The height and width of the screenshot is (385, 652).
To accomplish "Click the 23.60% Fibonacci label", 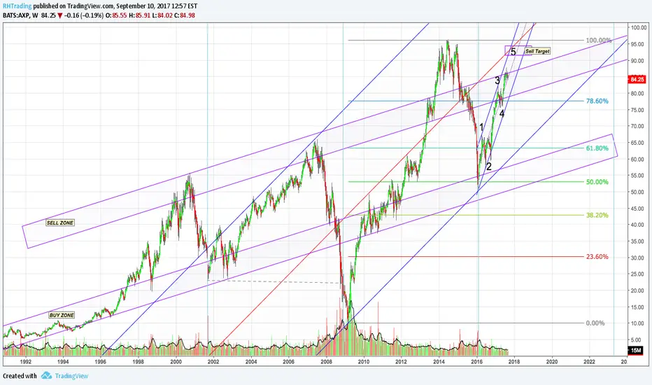I will [597, 257].
